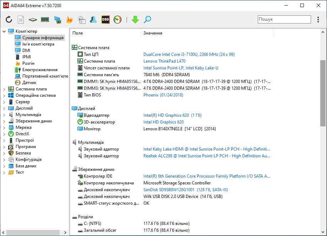Select the Безпека tree item

23,153
